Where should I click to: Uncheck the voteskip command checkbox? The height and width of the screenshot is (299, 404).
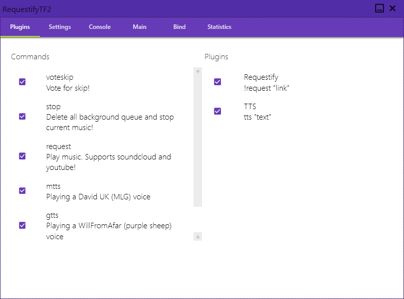coord(22,82)
